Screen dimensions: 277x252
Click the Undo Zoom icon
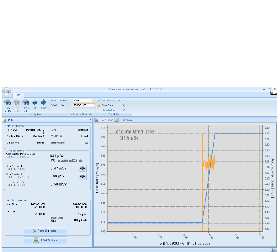7,102
